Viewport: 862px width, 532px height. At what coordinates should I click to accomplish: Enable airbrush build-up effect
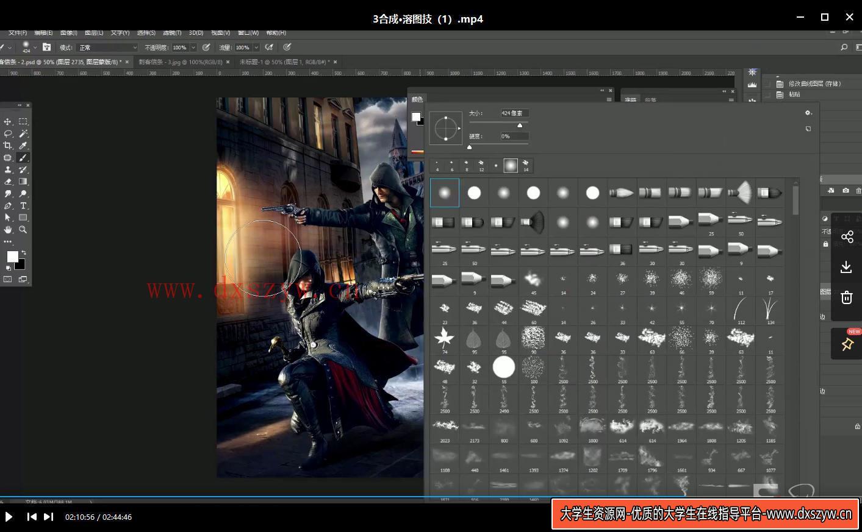tap(268, 47)
